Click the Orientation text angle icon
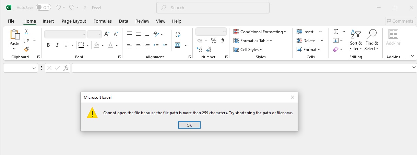Image resolution: width=417 pixels, height=155 pixels. tap(156, 34)
